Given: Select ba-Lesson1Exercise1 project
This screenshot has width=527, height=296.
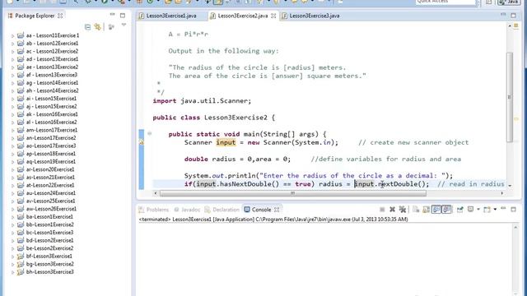Looking at the screenshot, I should point(49,217).
